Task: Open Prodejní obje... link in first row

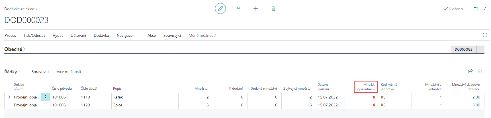Action: (x=26, y=97)
